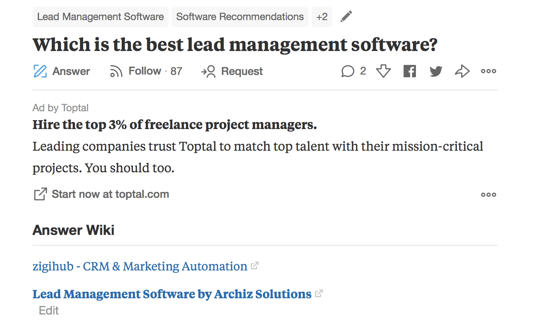This screenshot has height=323, width=535.
Task: Click the 'Ad by Toptal' label
Action: (61, 108)
